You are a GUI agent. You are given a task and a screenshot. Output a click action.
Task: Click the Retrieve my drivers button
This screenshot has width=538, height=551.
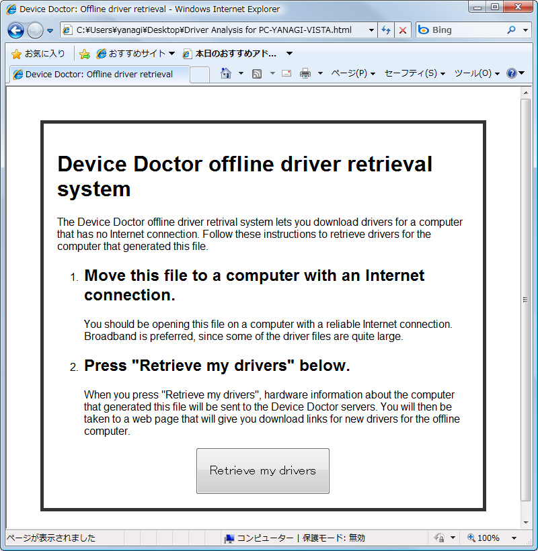pos(263,471)
